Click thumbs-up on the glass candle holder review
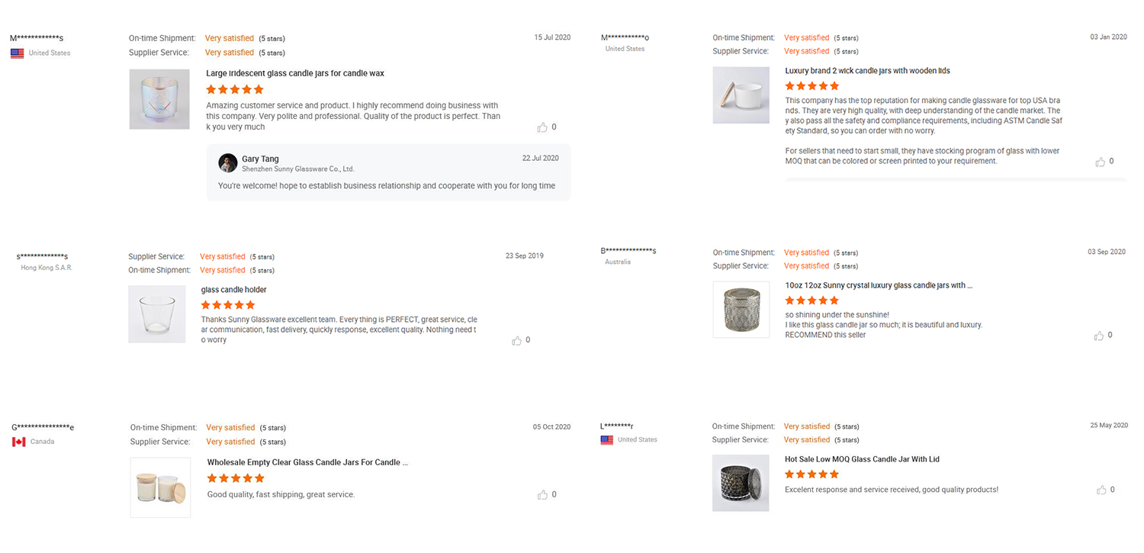This screenshot has width=1144, height=553. pos(516,340)
